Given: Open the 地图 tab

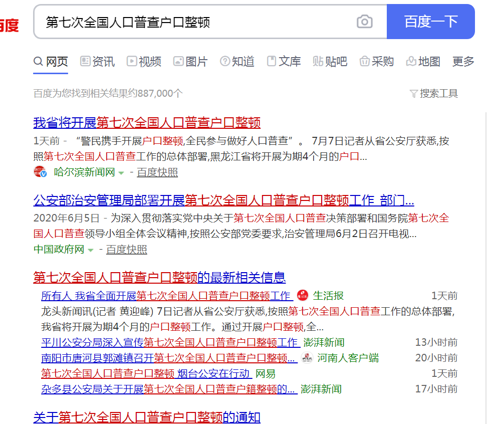Looking at the screenshot, I should pos(423,61).
